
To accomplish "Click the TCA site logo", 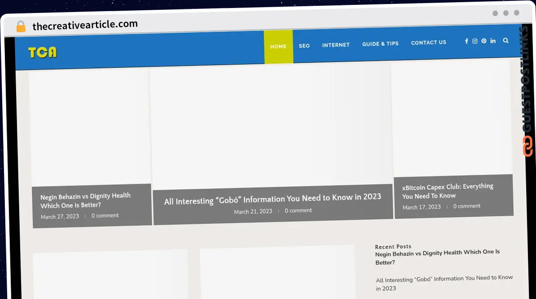I will (42, 53).
